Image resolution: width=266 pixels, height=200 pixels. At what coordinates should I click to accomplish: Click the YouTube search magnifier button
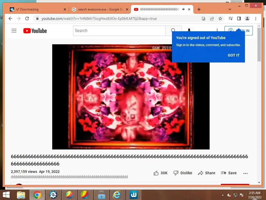pos(173,31)
